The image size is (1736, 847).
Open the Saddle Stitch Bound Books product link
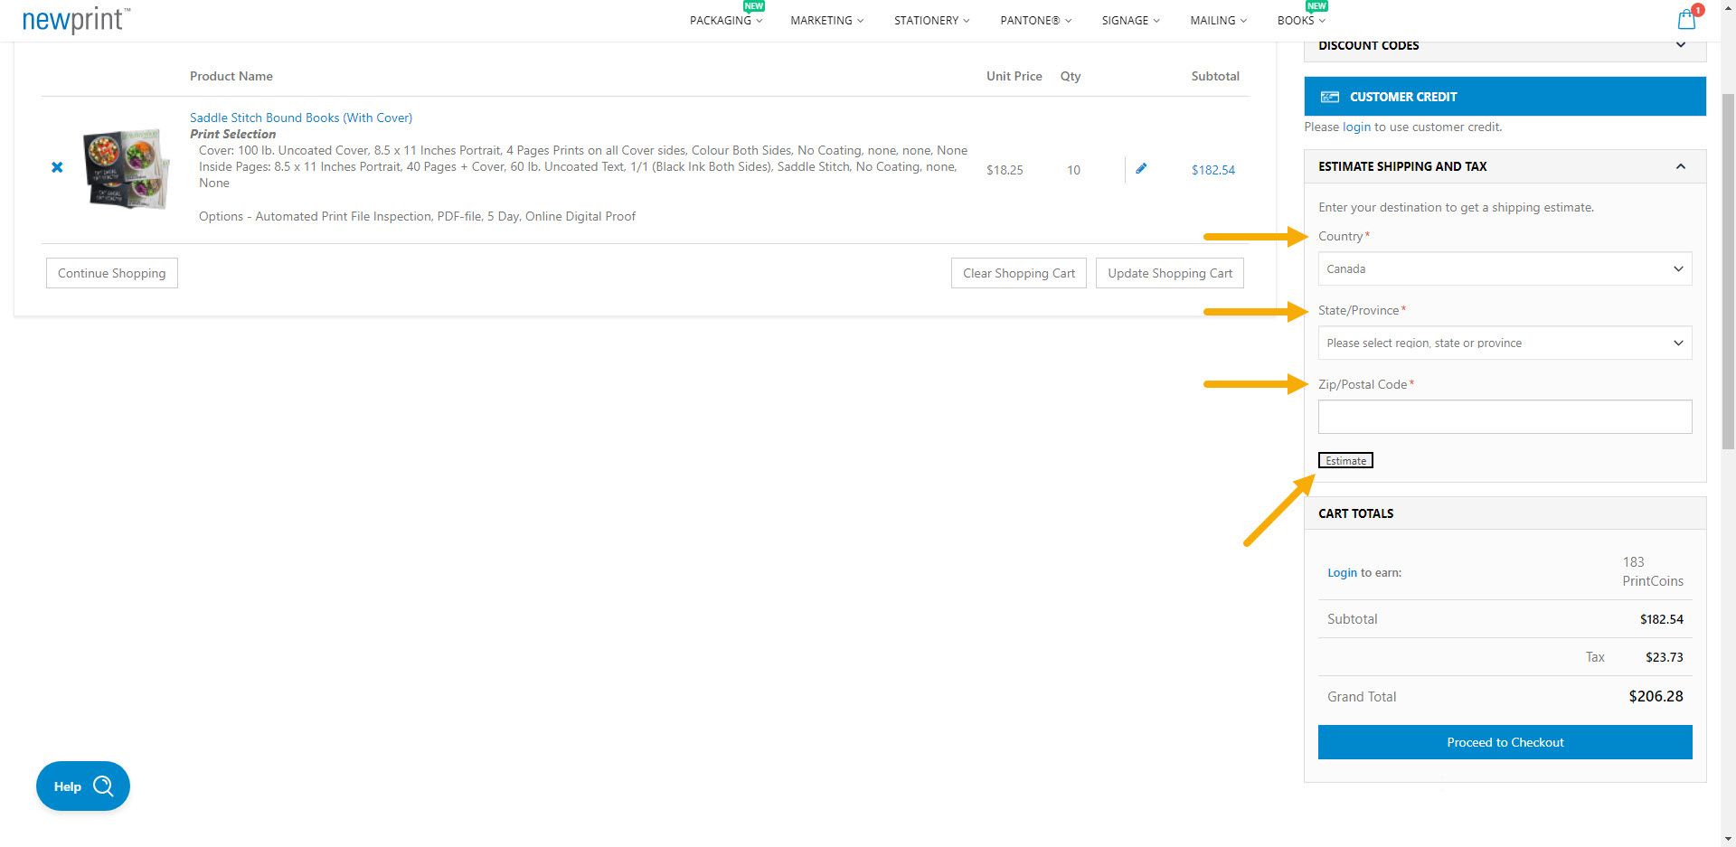point(300,118)
